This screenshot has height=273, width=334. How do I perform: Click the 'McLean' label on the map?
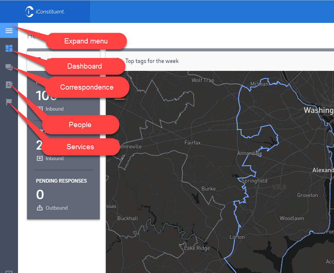(259, 84)
